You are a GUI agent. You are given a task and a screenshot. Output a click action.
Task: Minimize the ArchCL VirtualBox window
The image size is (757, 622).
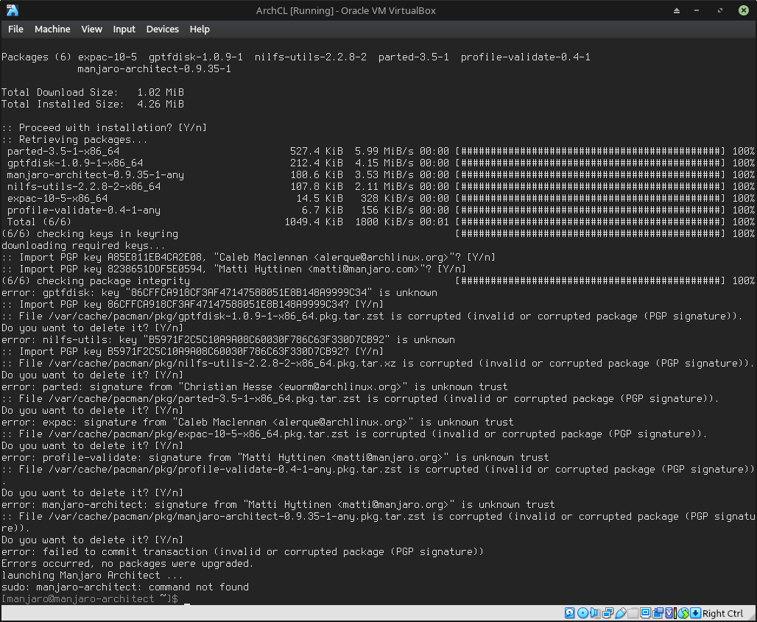(697, 10)
